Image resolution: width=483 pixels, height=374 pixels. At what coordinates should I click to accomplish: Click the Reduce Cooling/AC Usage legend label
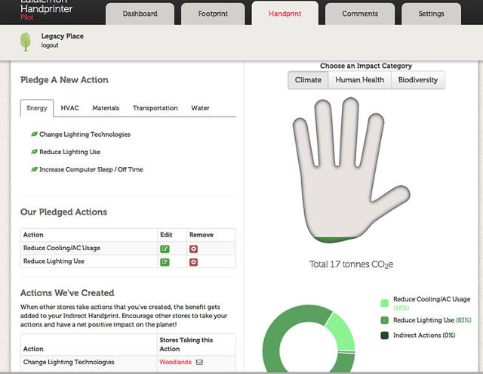tap(432, 303)
